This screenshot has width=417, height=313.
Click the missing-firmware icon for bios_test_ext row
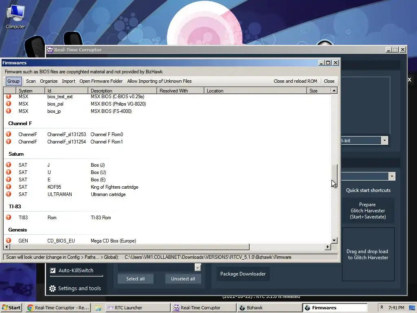tap(9, 96)
